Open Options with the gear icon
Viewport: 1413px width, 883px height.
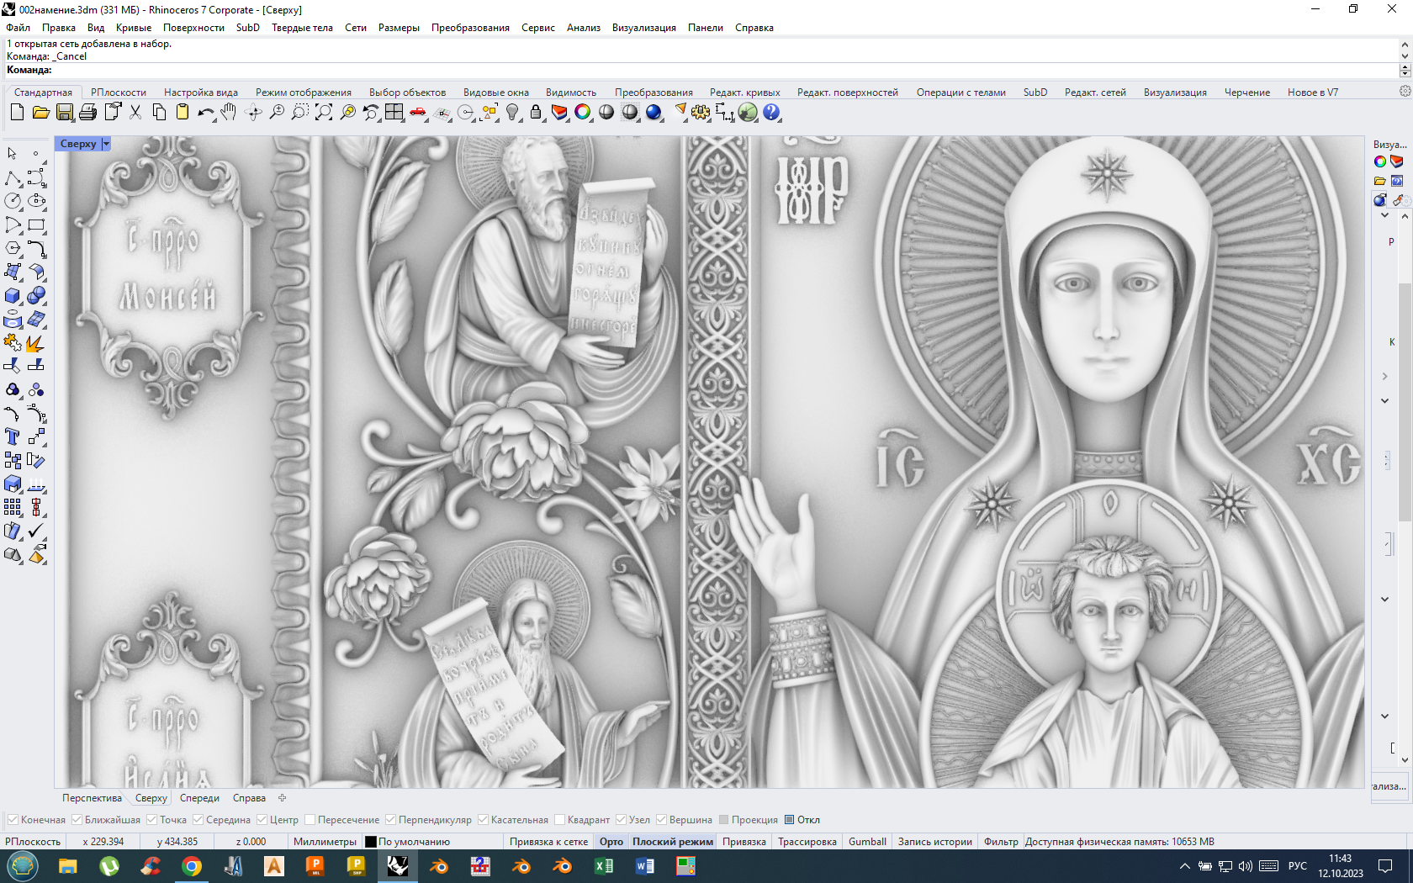click(701, 112)
